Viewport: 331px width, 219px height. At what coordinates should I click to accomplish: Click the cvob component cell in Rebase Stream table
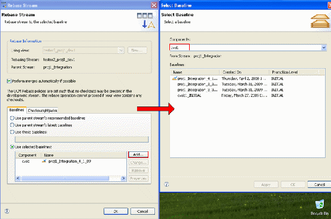[26, 161]
